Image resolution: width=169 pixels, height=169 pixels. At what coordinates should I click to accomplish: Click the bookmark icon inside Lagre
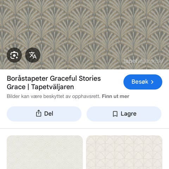[x=115, y=114]
